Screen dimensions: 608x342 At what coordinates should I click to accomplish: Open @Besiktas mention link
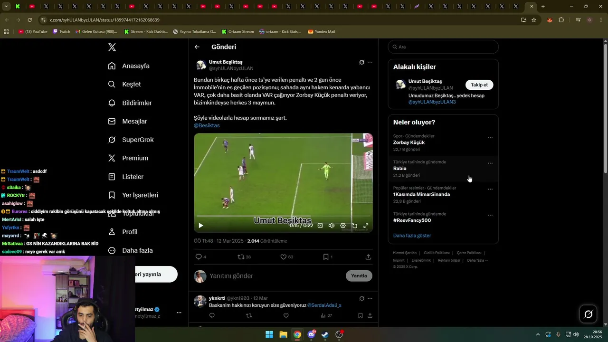(x=207, y=125)
